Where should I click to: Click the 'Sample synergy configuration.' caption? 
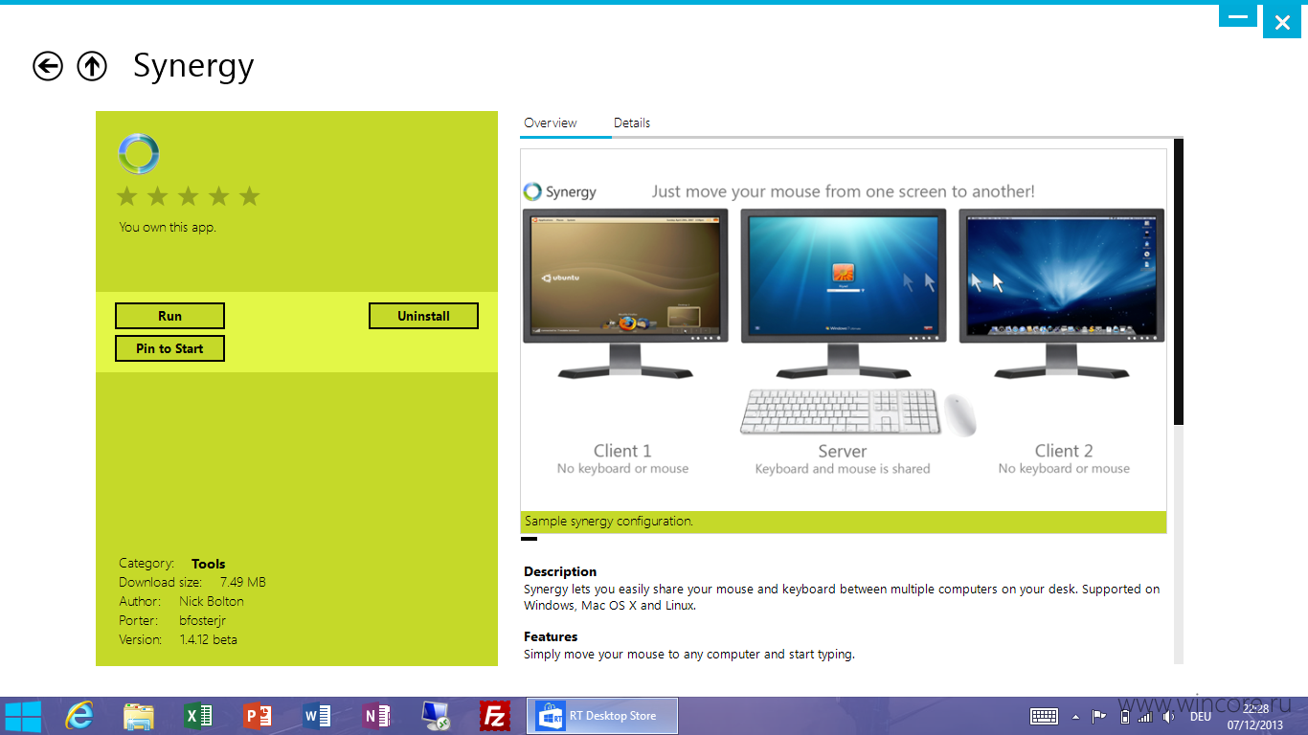coord(609,522)
